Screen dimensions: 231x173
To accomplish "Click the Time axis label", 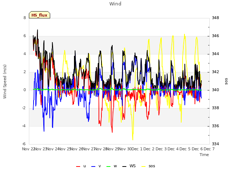I will [204, 155].
